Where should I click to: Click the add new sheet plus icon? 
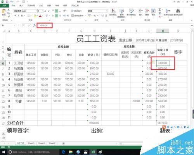coord(63,143)
